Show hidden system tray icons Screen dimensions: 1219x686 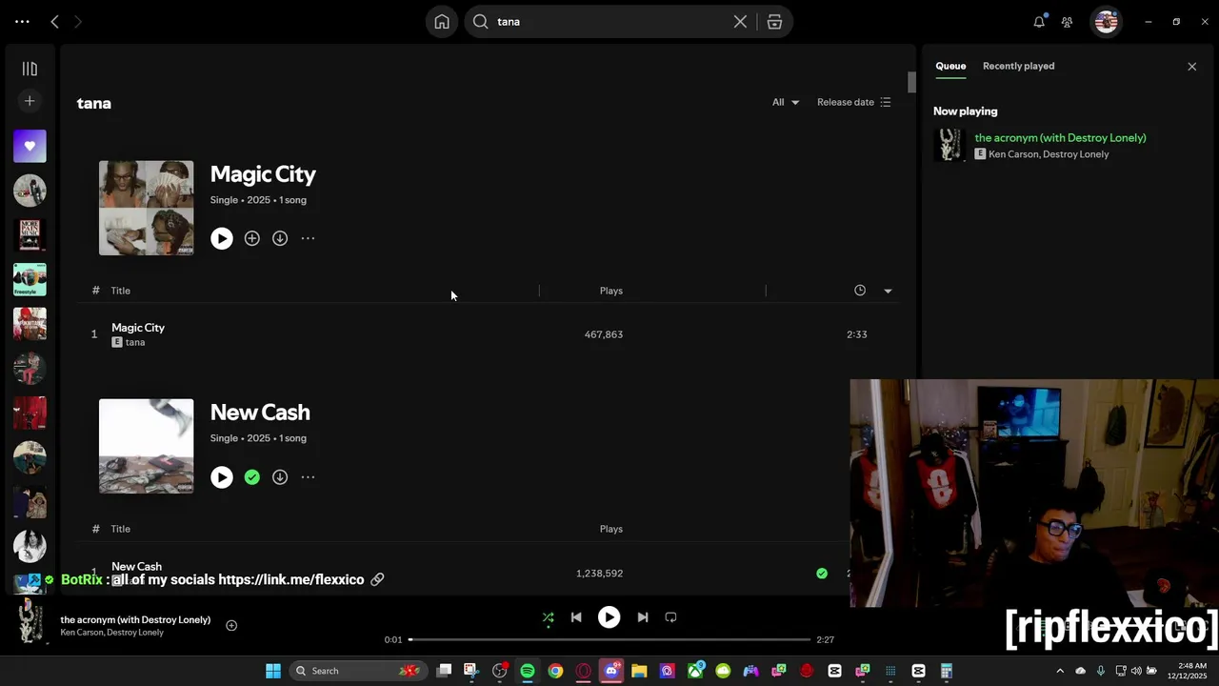tap(1060, 671)
